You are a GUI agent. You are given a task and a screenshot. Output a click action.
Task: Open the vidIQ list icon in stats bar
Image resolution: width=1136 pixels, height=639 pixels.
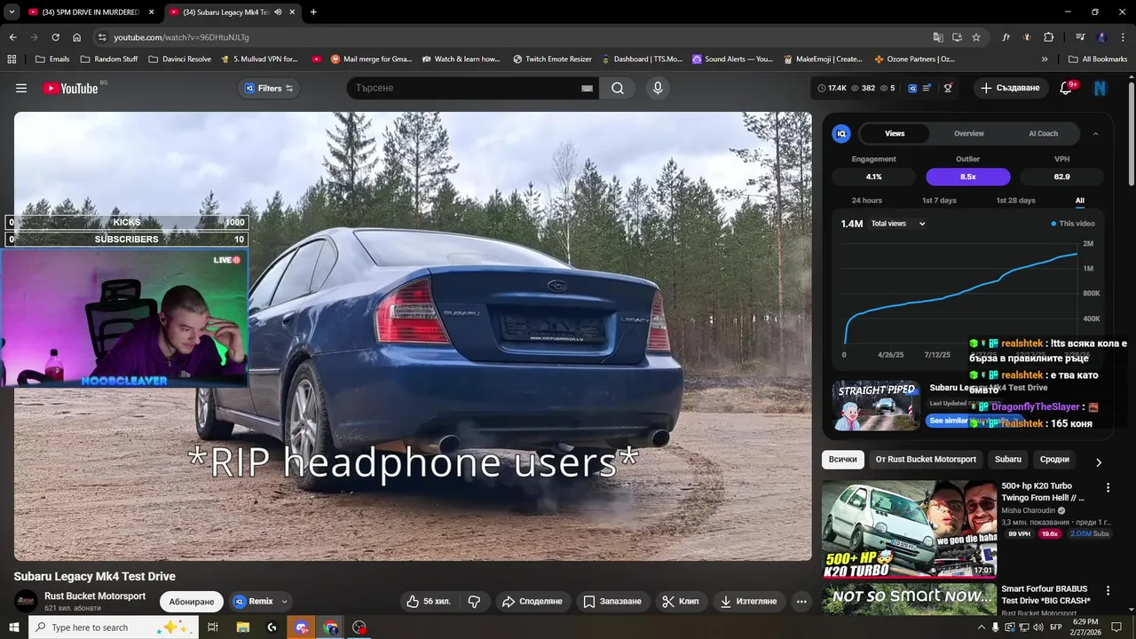click(927, 88)
